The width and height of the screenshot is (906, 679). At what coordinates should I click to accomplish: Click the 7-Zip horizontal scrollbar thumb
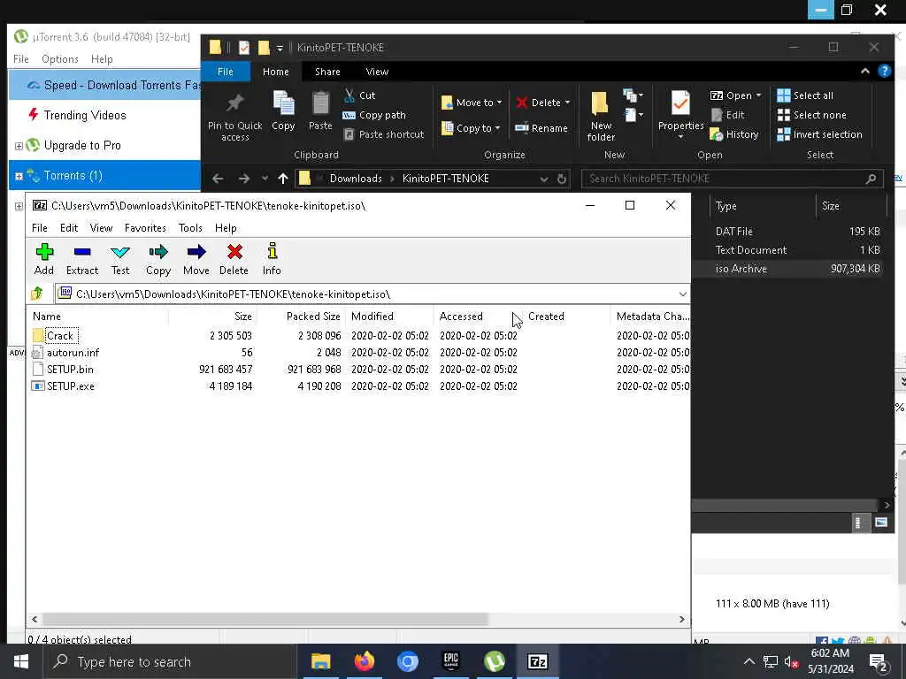(265, 620)
